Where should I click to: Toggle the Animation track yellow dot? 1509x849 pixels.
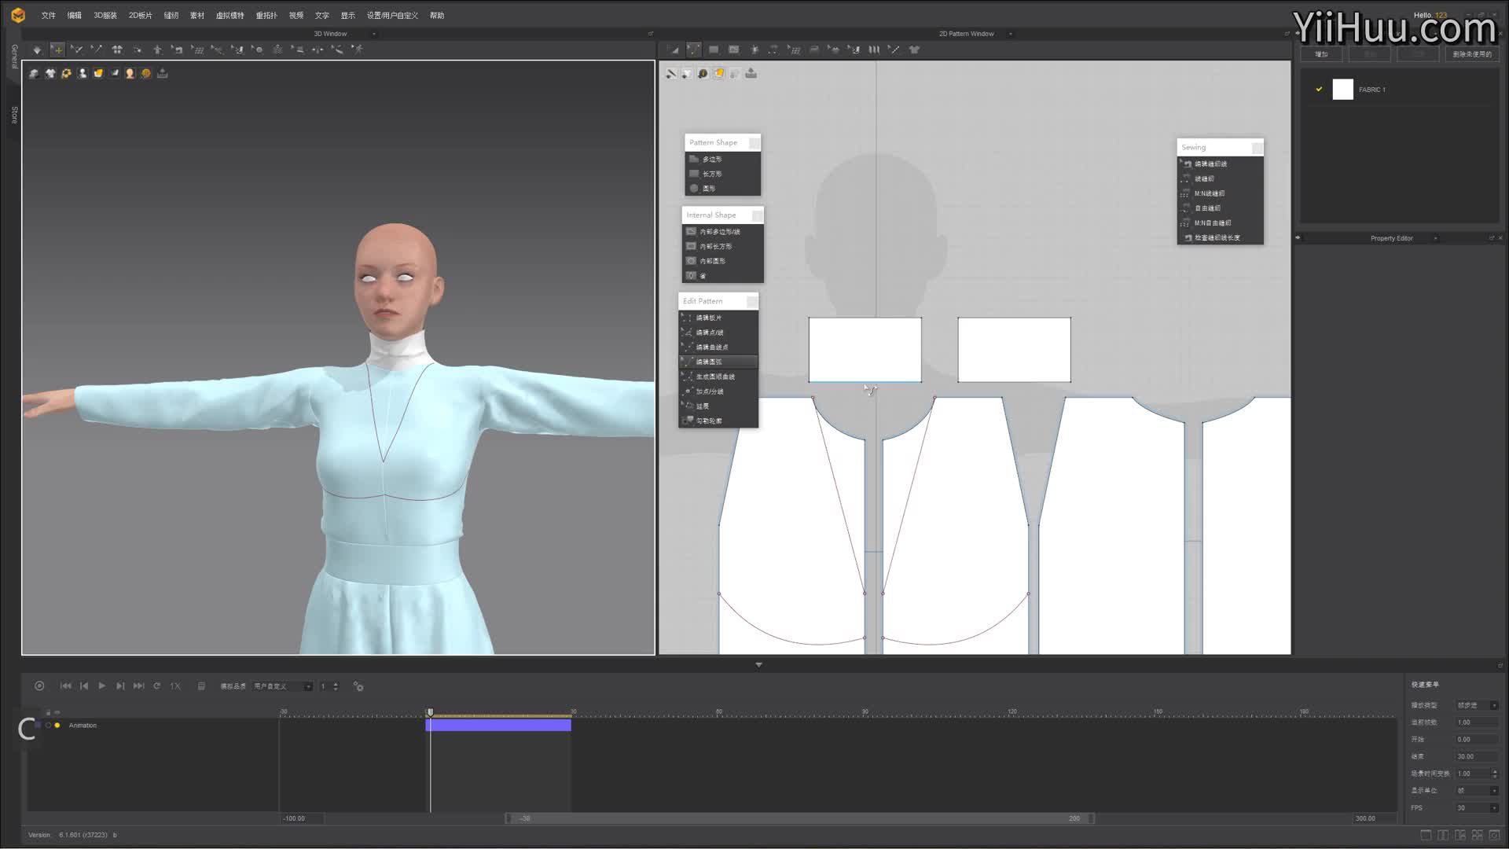(x=57, y=726)
